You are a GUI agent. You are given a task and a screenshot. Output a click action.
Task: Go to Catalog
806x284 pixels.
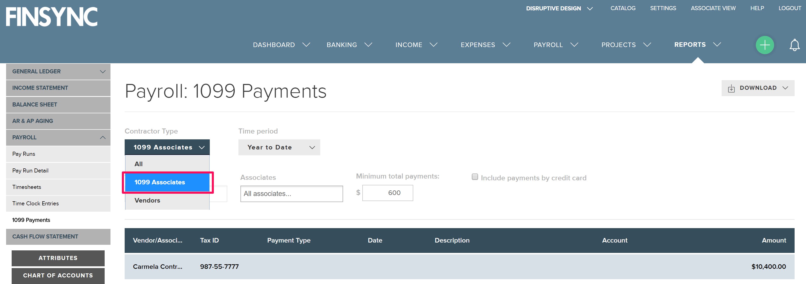(x=623, y=8)
